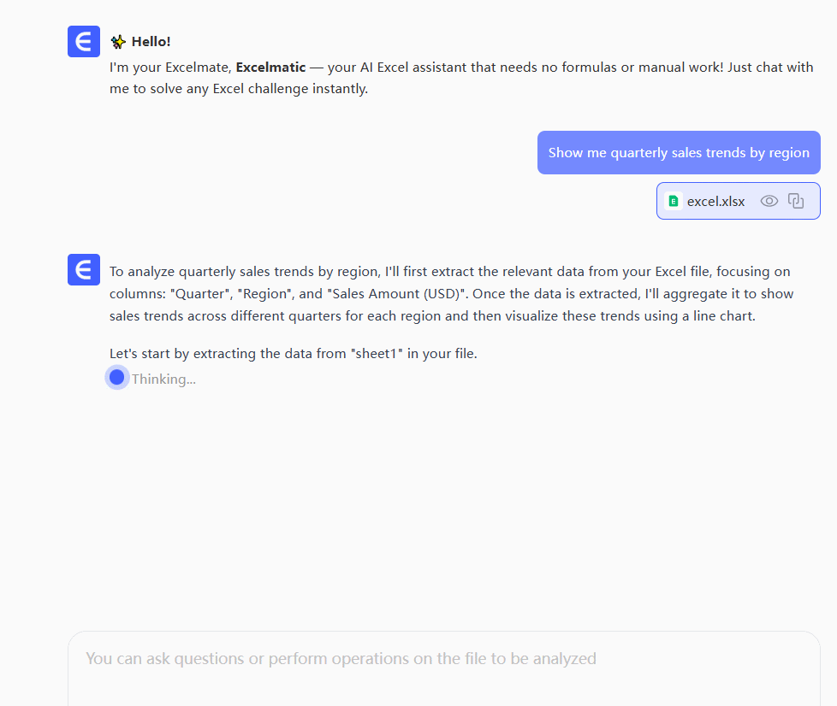Click the bold "Hello!" greeting heading

[x=151, y=42]
